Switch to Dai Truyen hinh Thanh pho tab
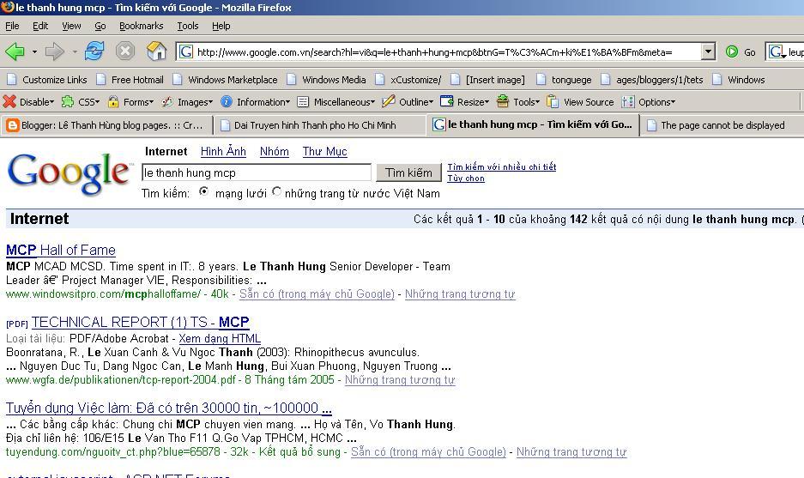Image resolution: width=804 pixels, height=478 pixels. click(319, 125)
